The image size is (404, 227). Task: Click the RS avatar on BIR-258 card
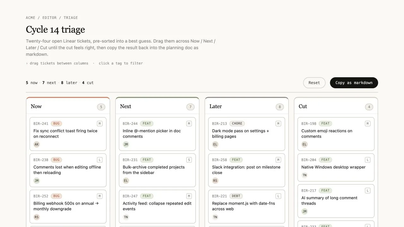click(x=215, y=181)
